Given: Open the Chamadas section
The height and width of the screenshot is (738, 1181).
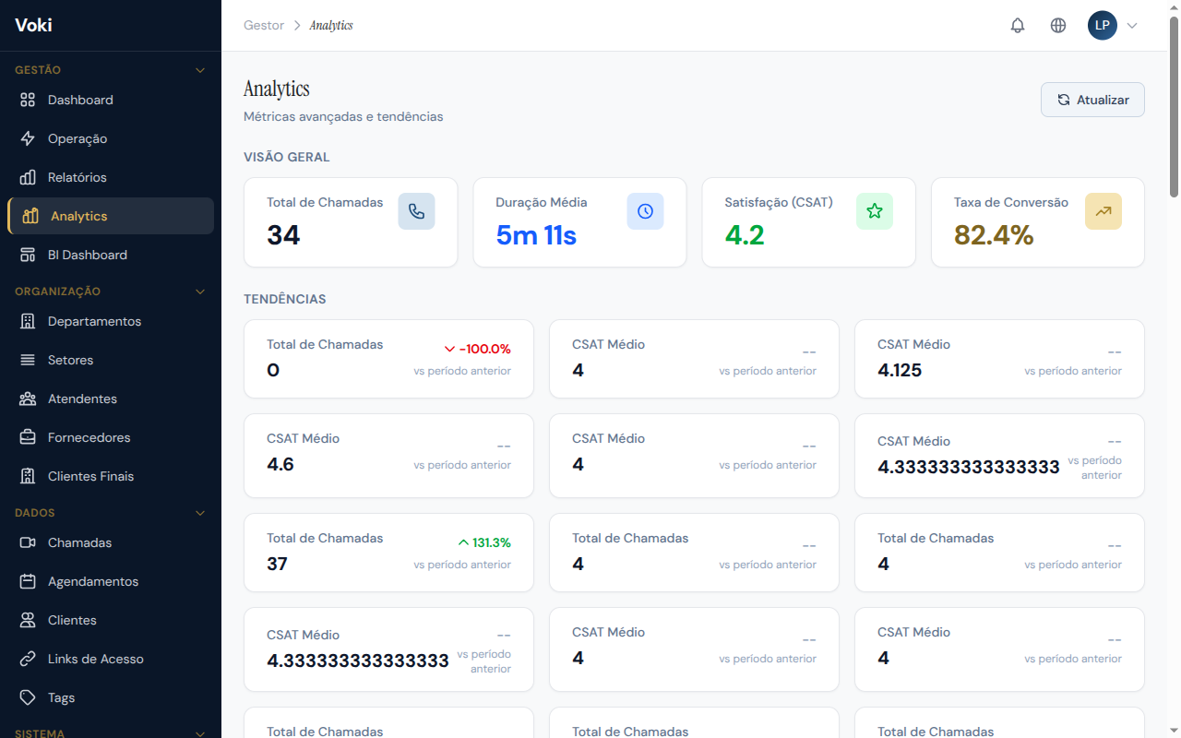Looking at the screenshot, I should (x=78, y=542).
